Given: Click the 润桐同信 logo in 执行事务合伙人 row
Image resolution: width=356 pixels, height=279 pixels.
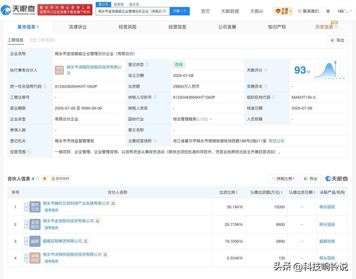Looking at the screenshot, I should click(59, 70).
